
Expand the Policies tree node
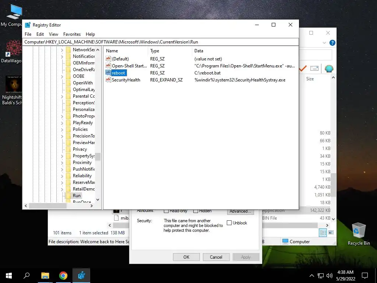pos(62,130)
